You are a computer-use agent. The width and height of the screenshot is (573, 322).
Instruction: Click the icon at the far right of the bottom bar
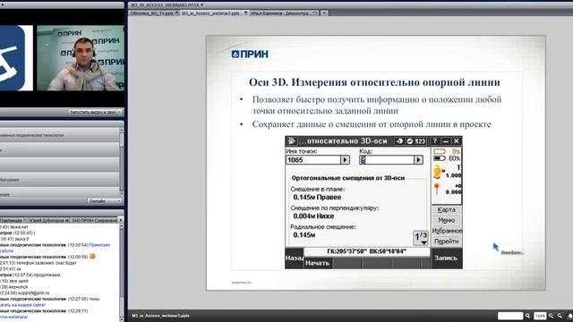tap(569, 316)
